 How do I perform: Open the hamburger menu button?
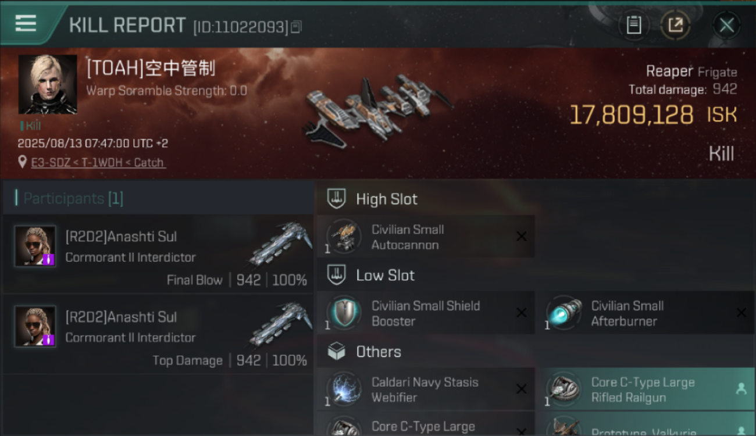pyautogui.click(x=26, y=23)
